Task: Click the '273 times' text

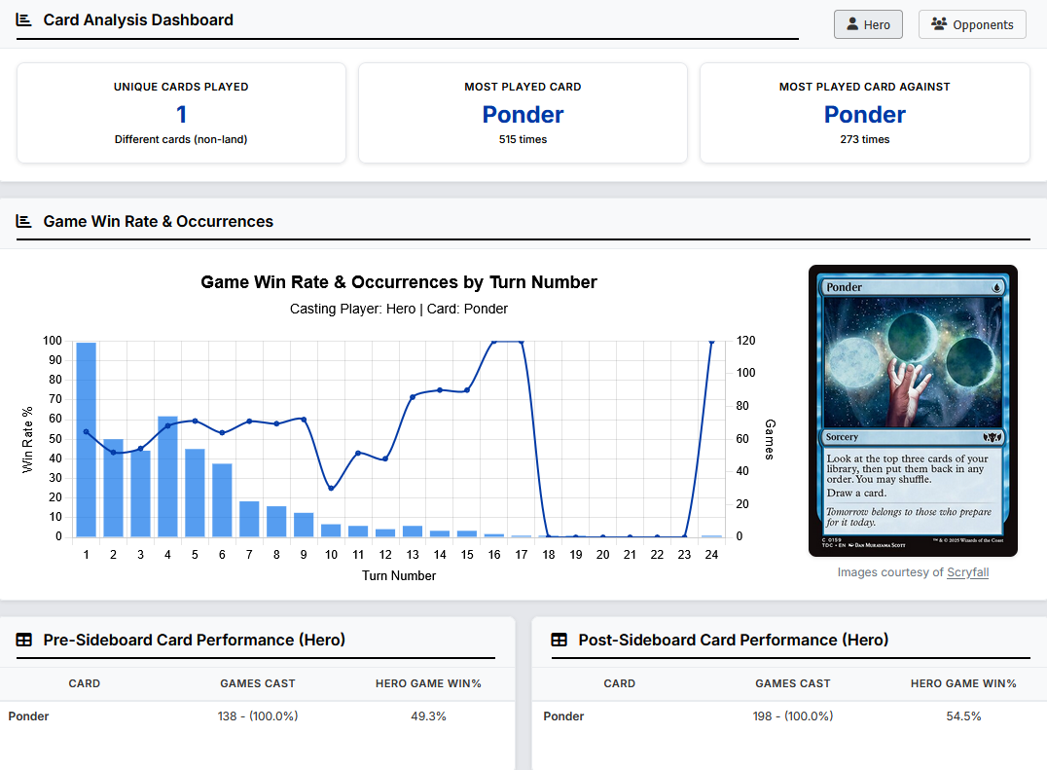Action: 865,139
